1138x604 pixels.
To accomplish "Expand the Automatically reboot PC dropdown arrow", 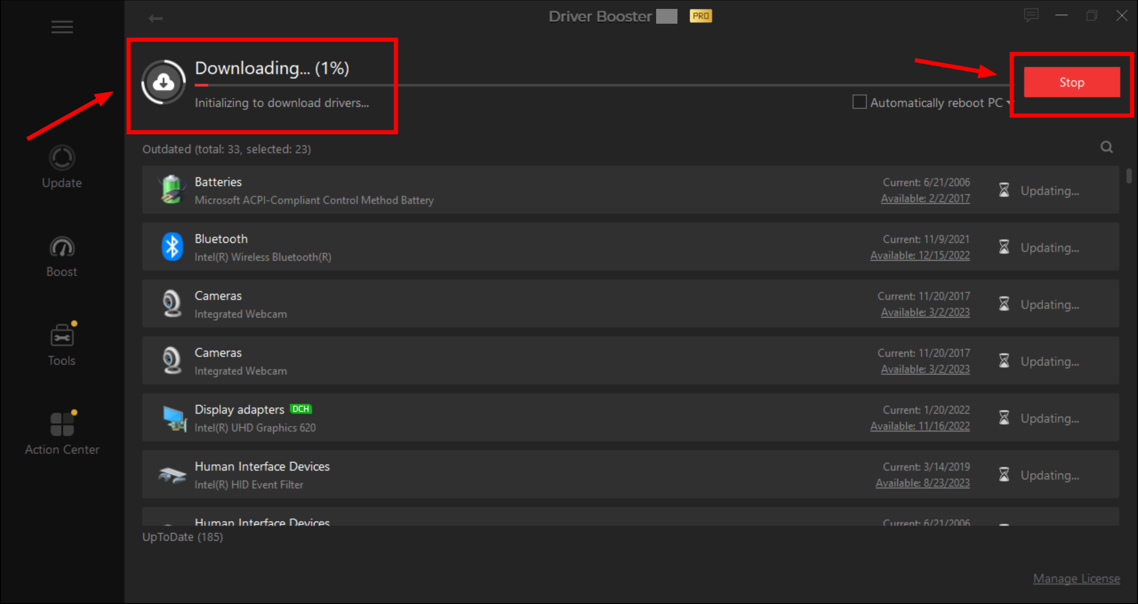I will click(1009, 103).
